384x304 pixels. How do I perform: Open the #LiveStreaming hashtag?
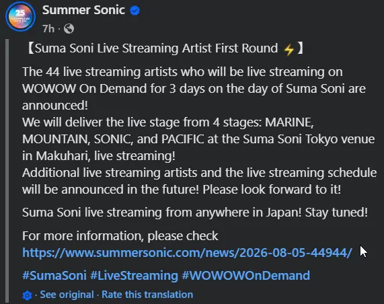(135, 275)
